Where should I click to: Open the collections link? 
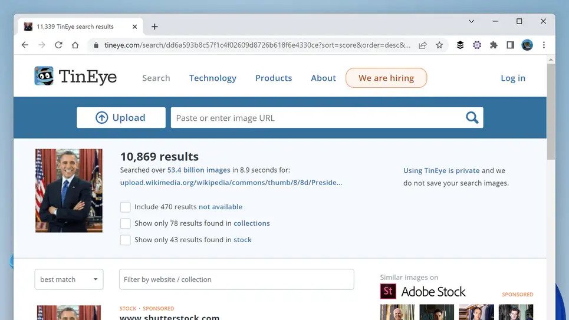(x=251, y=223)
